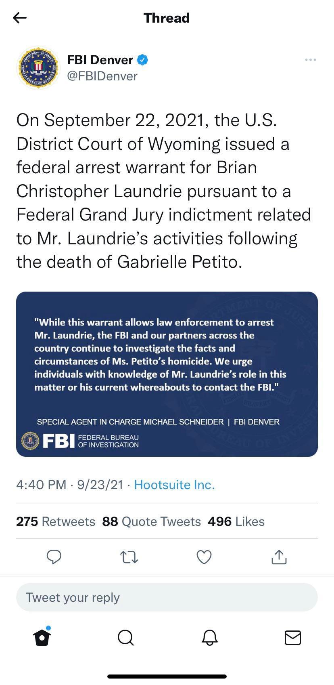View the 275 Retweets list
The height and width of the screenshot is (685, 334).
point(56,521)
